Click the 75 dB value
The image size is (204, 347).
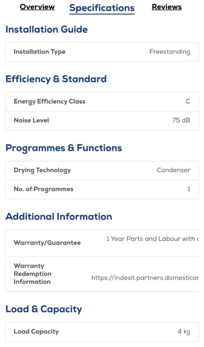pos(181,120)
